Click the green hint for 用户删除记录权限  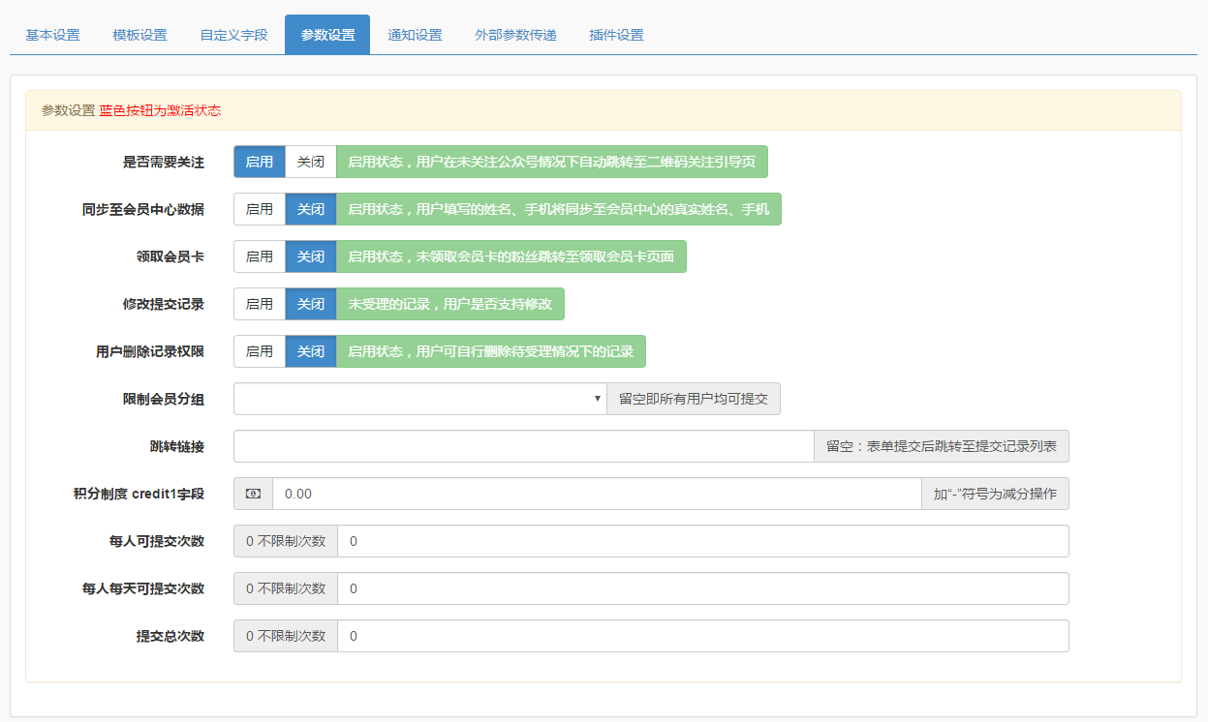tap(491, 351)
